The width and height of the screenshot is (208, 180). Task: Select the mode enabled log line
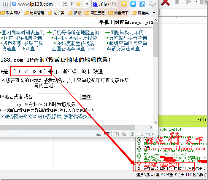(x=170, y=130)
